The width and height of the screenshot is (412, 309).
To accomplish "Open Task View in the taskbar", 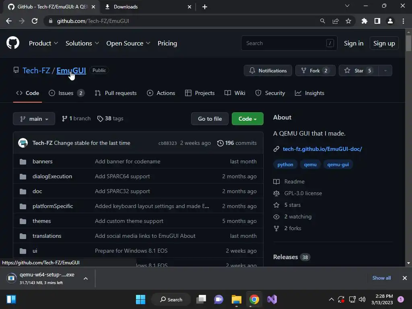I will point(201,299).
